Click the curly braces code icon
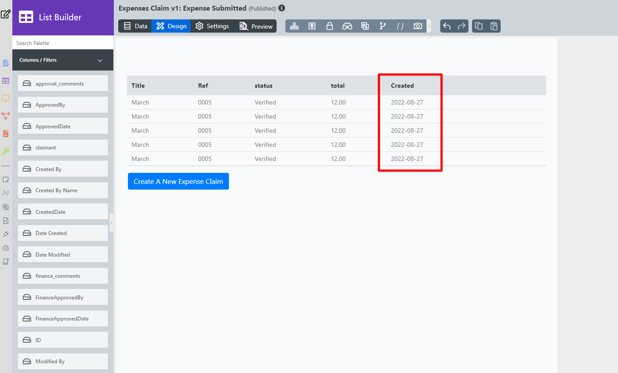The height and width of the screenshot is (373, 618). coord(400,26)
